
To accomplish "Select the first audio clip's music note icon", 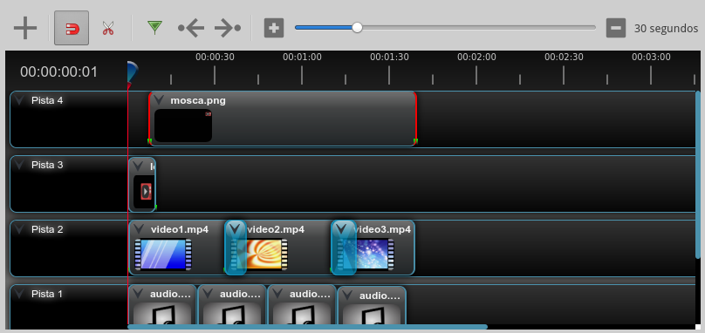I will point(163,314).
